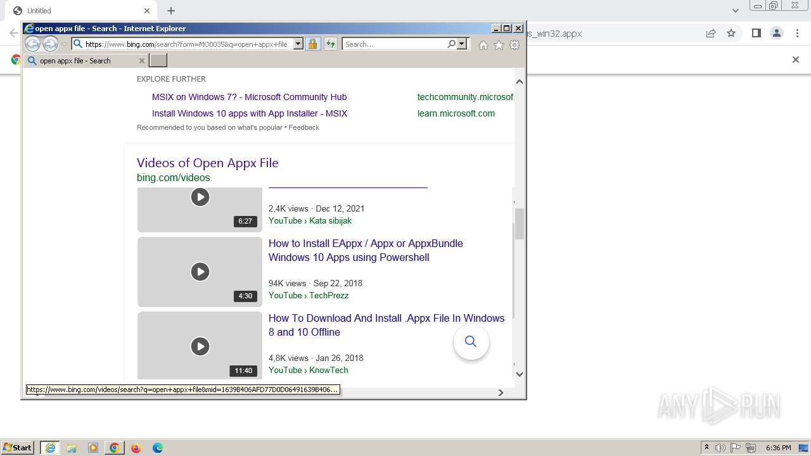Viewport: 811px width, 456px height.
Task: Click 'YouTube › KnowTech' source
Action: pyautogui.click(x=308, y=370)
